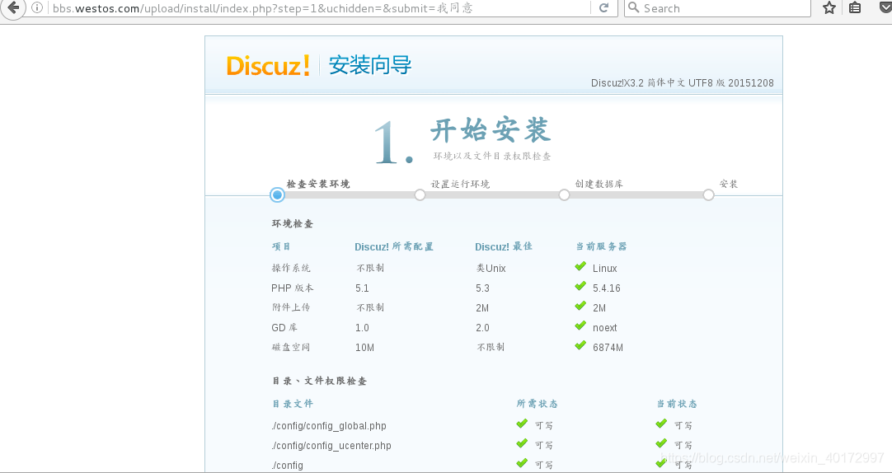Click the ./config/config_ucenter.php entry
Screen dimensions: 892x473
click(x=331, y=446)
